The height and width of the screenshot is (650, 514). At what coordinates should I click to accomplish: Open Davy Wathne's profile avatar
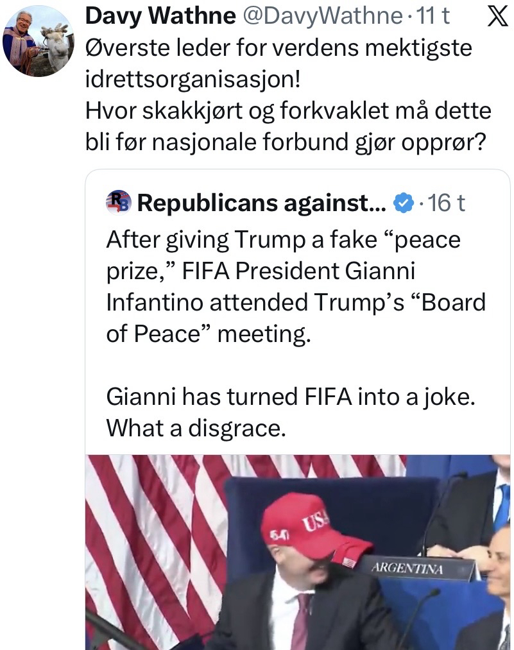pyautogui.click(x=39, y=42)
